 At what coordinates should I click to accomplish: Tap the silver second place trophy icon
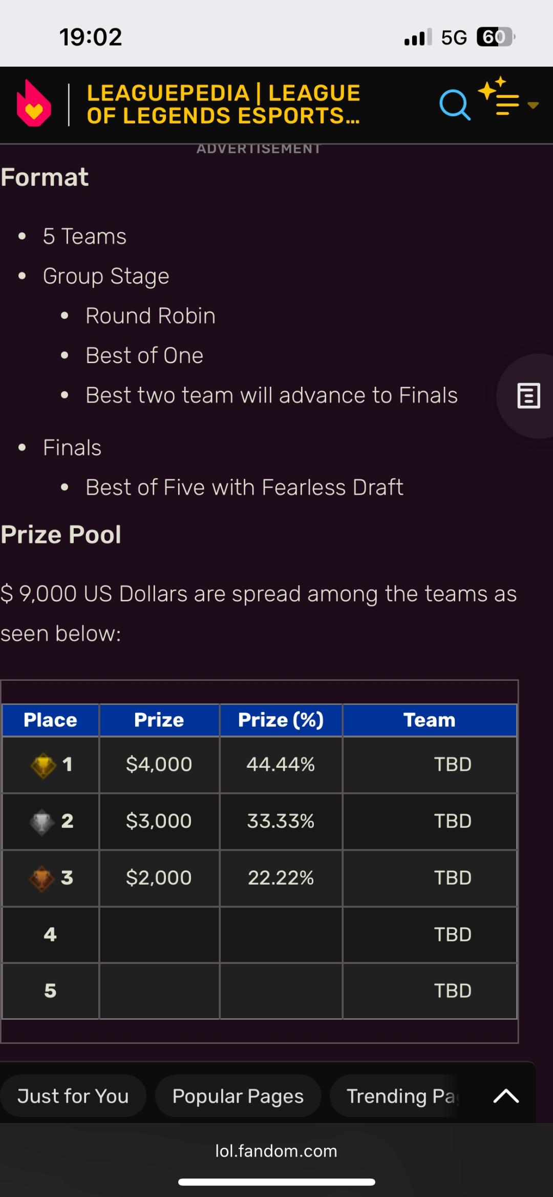tap(41, 822)
